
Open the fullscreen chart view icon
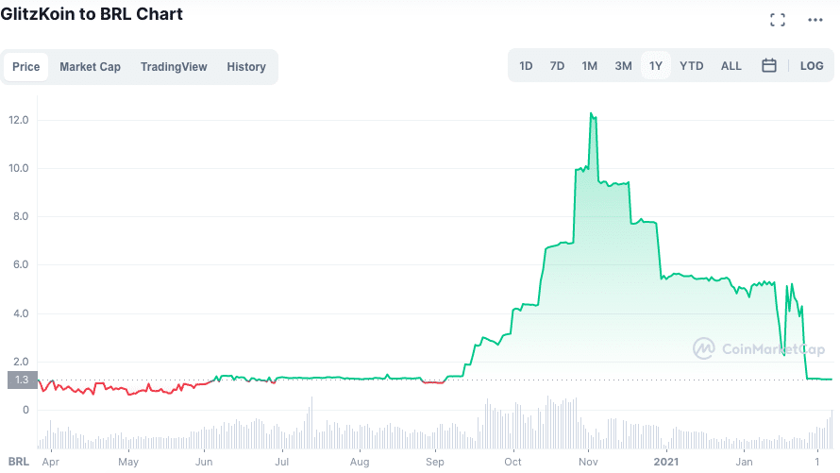click(778, 20)
